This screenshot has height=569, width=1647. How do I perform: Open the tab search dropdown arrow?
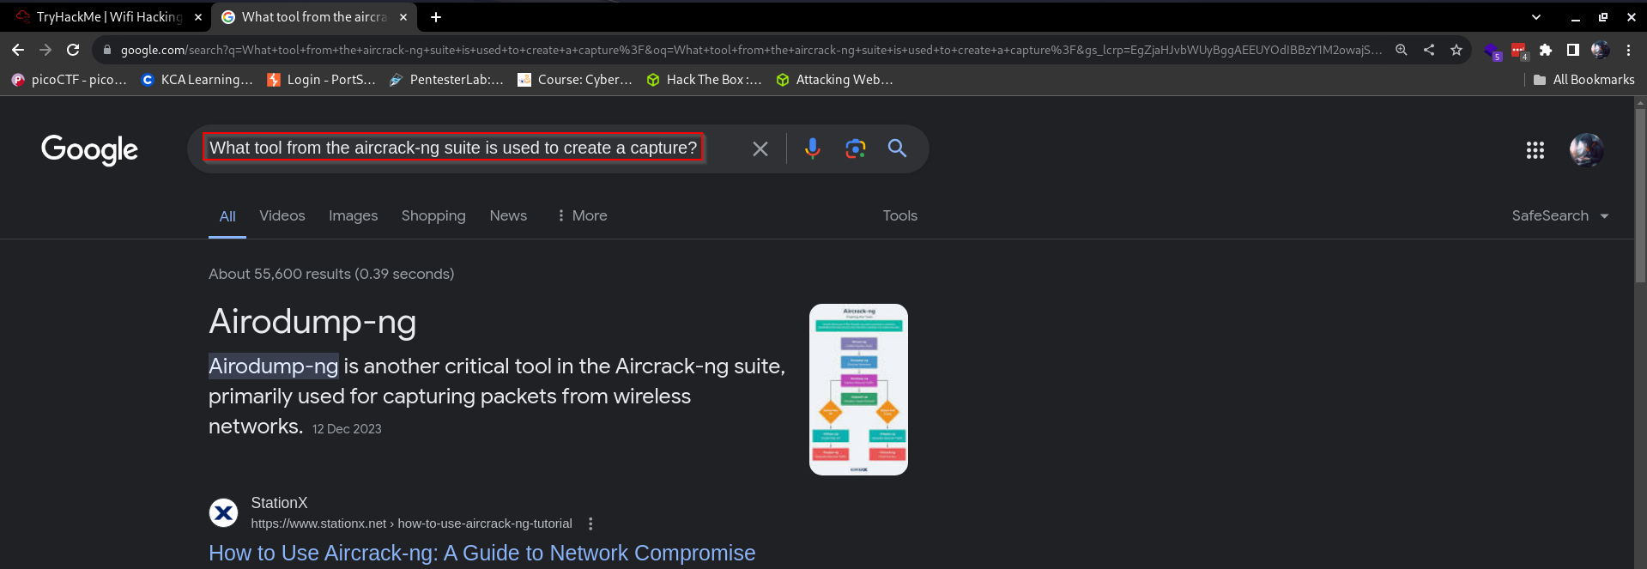pyautogui.click(x=1536, y=17)
